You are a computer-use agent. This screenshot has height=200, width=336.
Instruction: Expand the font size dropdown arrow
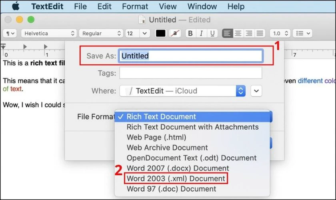(145, 34)
